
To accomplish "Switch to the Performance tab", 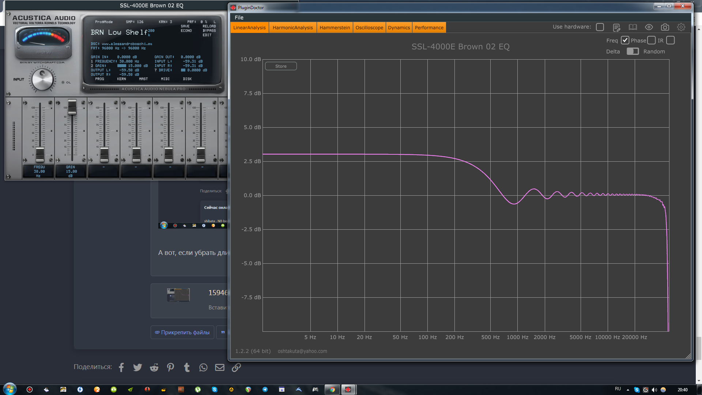I will 429,27.
